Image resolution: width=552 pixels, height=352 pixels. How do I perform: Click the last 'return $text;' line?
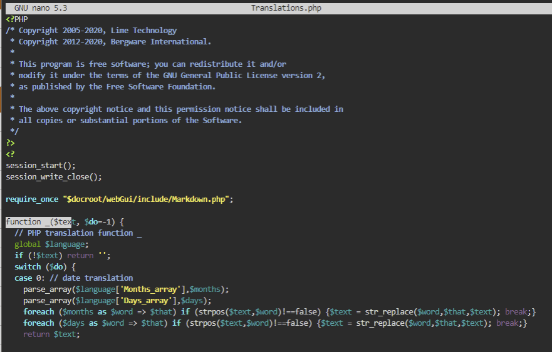[x=51, y=334]
